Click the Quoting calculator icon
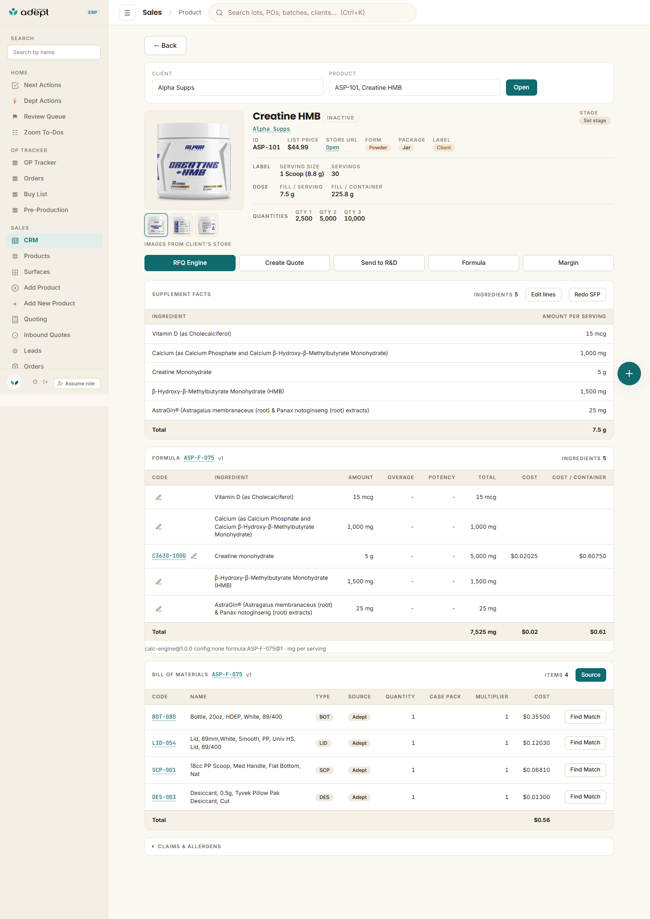650x919 pixels. [15, 319]
